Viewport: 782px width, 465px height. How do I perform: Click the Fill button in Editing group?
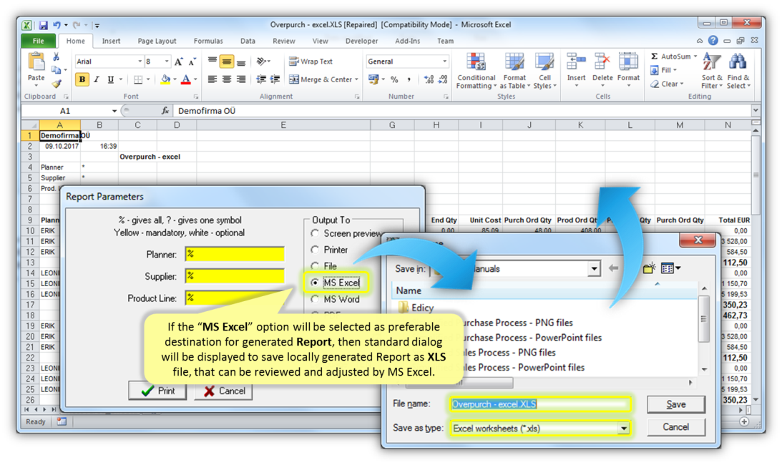click(663, 70)
